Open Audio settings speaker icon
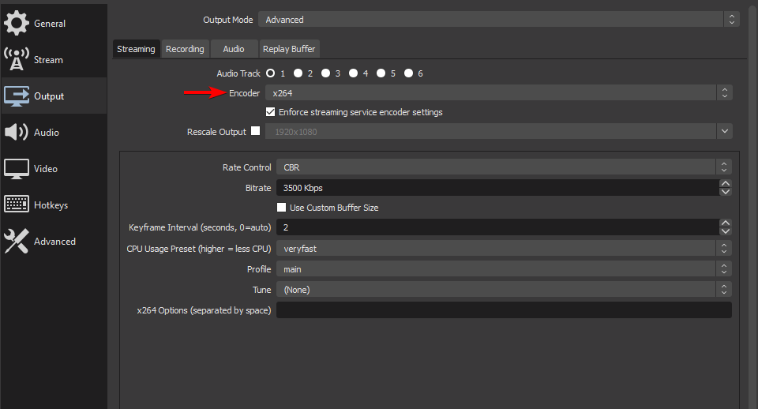The image size is (758, 409). tap(17, 132)
